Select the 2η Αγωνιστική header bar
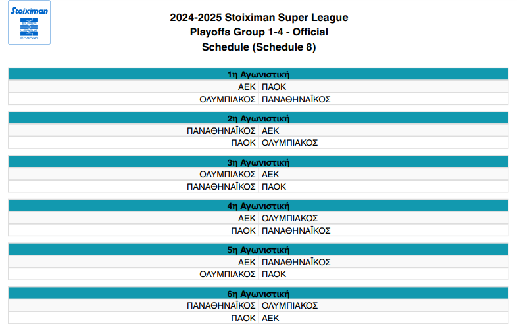 point(258,118)
